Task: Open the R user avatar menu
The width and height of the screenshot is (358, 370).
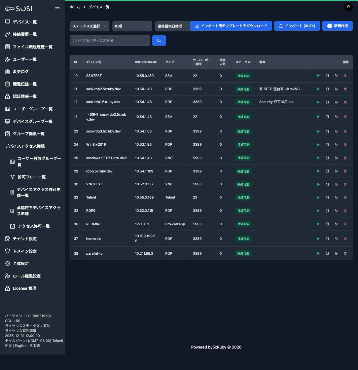Action: click(x=348, y=7)
